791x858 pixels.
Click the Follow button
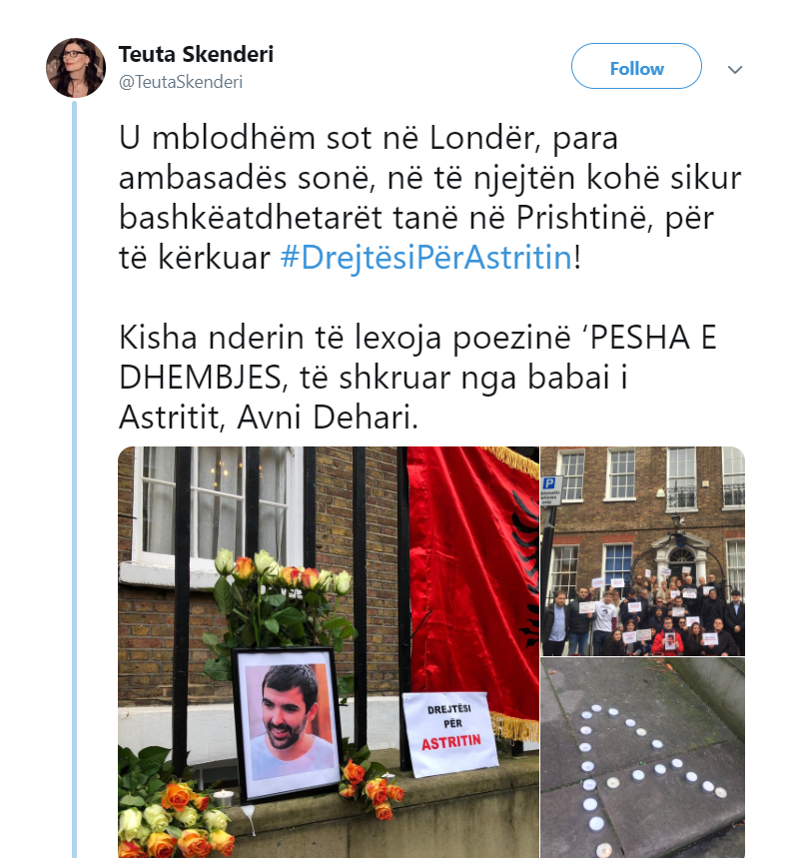tap(636, 66)
